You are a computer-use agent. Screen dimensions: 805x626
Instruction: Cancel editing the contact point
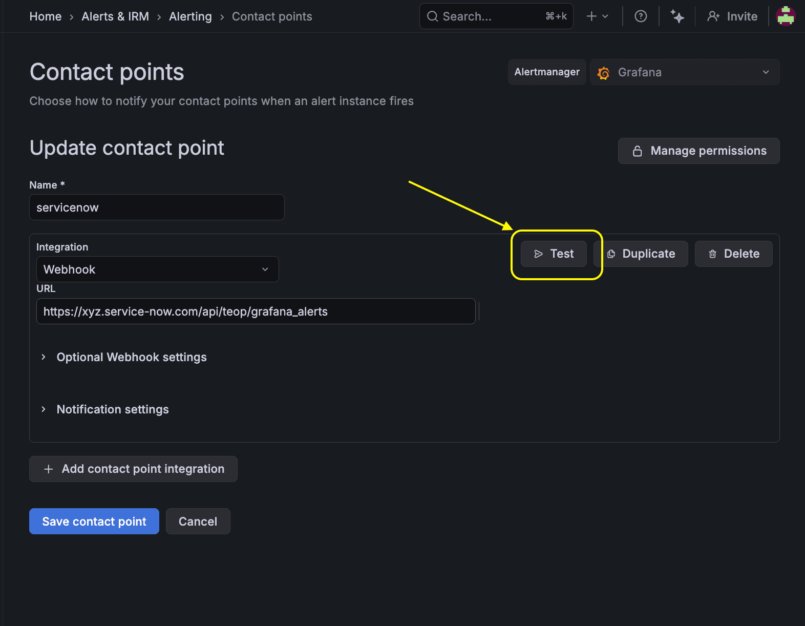tap(198, 521)
